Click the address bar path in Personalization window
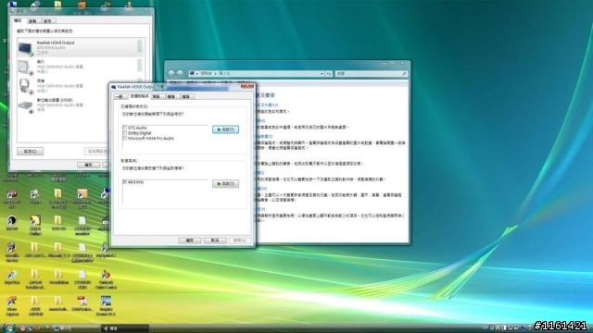Image resolution: width=593 pixels, height=333 pixels. coord(258,74)
